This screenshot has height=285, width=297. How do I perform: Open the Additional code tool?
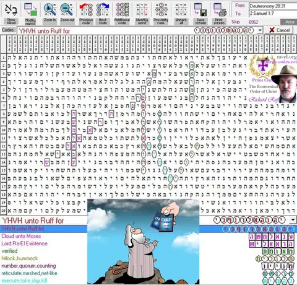tap(122, 10)
